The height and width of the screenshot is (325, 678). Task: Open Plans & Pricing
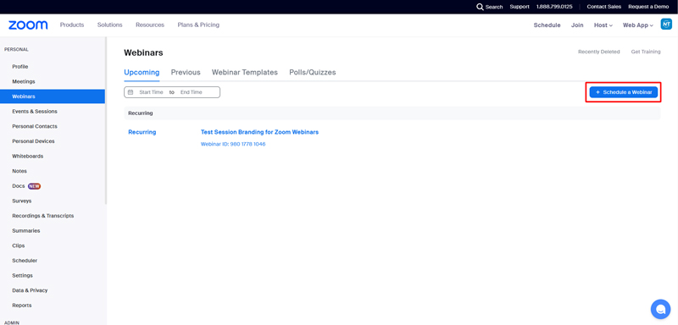coord(198,25)
